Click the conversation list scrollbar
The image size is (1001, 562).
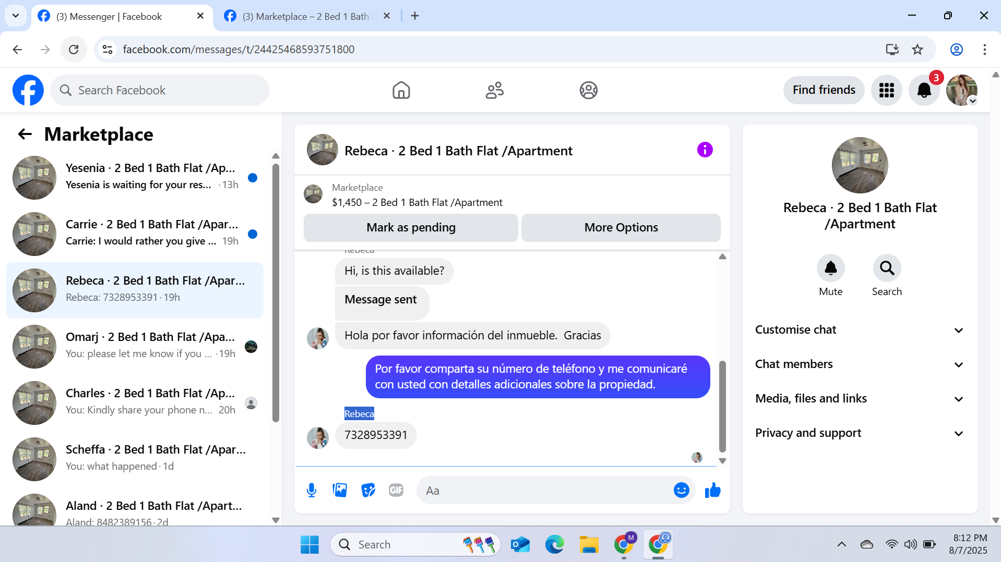tap(276, 293)
